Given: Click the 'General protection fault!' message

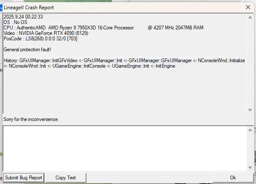Looking at the screenshot, I should pyautogui.click(x=27, y=50).
